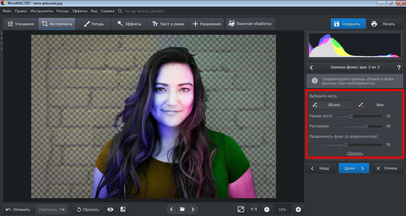Click the Далее button
Screen dimensions: 406x216
tap(354, 168)
